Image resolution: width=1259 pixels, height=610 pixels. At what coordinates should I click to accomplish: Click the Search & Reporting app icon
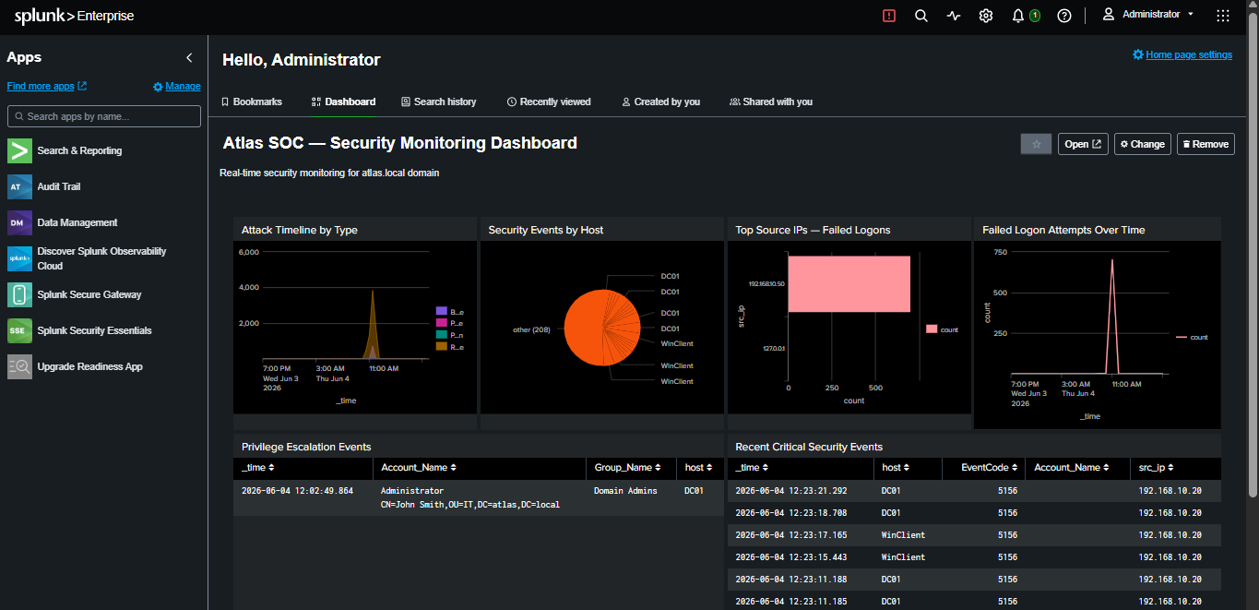(x=19, y=150)
